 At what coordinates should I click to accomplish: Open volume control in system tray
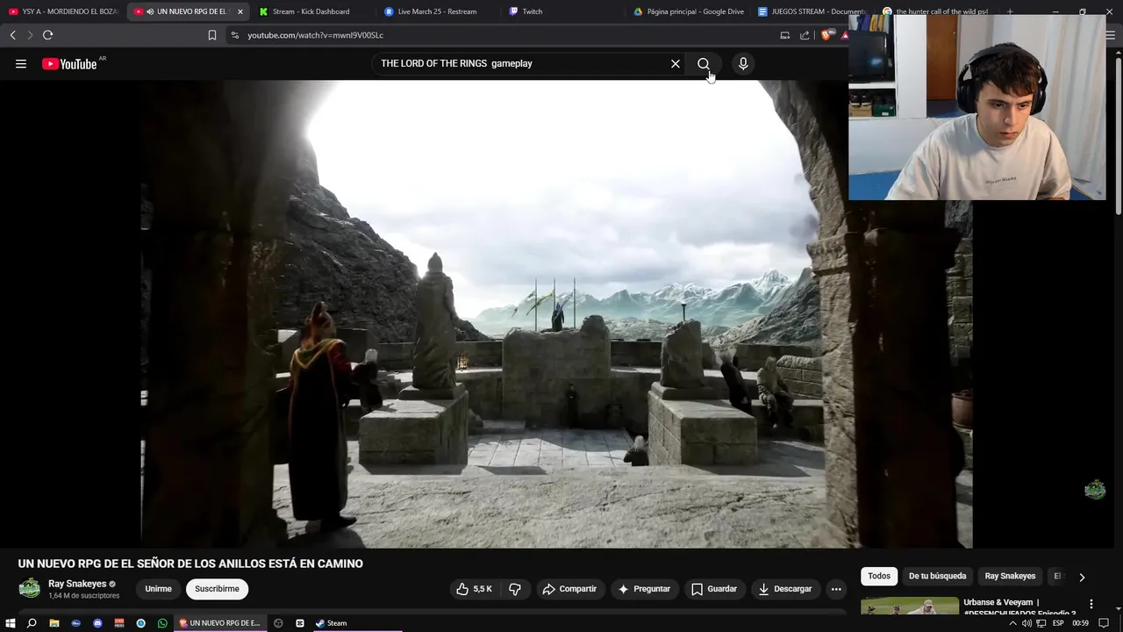coord(1026,623)
